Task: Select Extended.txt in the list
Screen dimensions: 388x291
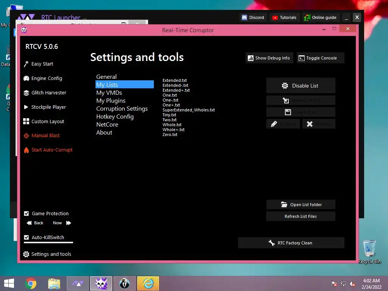Action: (174, 80)
